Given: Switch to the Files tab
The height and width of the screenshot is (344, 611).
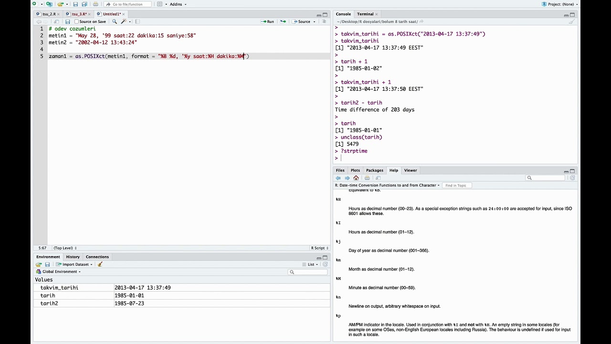Looking at the screenshot, I should (x=340, y=171).
